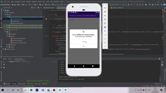This screenshot has height=93, width=166.
Task: Select Sync tab in Build panel
Action: 10,59
